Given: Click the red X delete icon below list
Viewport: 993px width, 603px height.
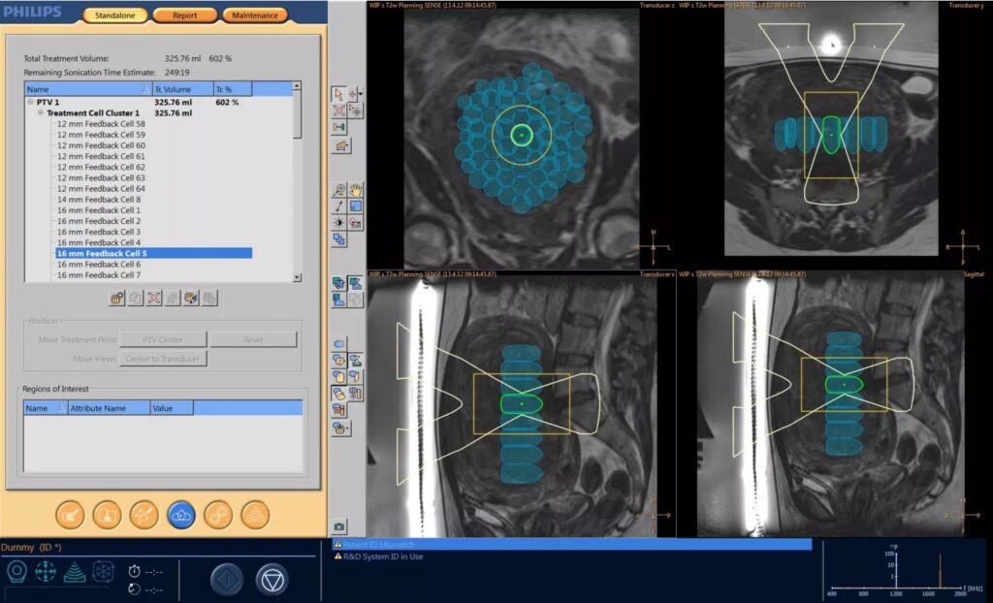Looking at the screenshot, I should (x=153, y=298).
